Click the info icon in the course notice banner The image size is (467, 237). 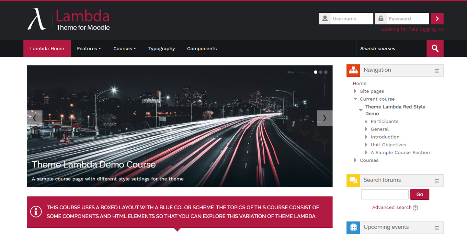pyautogui.click(x=36, y=212)
